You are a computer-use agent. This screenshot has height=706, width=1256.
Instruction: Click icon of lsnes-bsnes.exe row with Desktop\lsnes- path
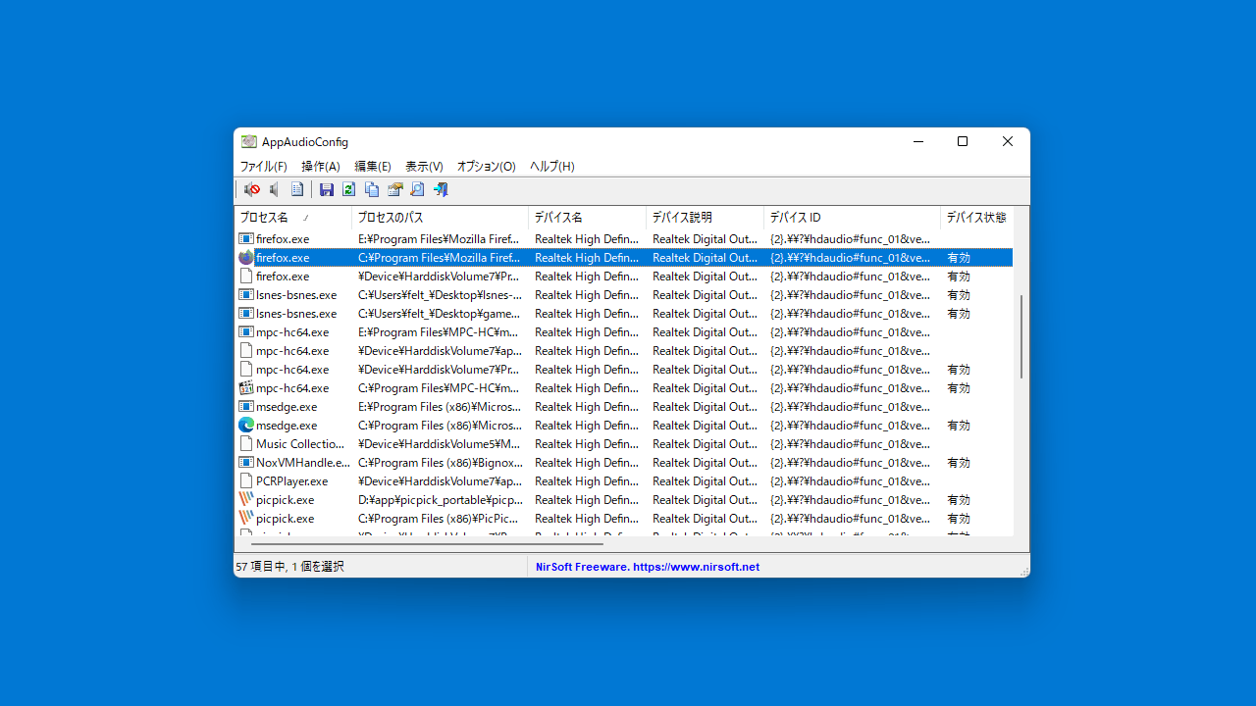pos(246,294)
